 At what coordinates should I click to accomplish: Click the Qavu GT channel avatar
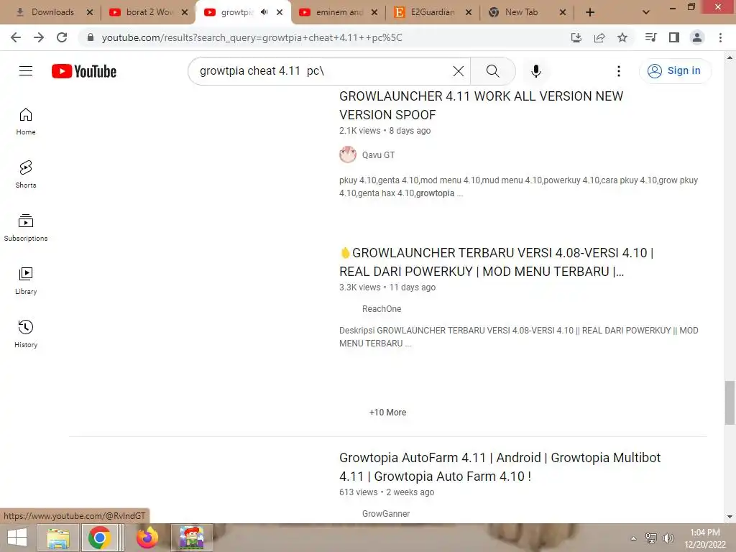pyautogui.click(x=348, y=155)
